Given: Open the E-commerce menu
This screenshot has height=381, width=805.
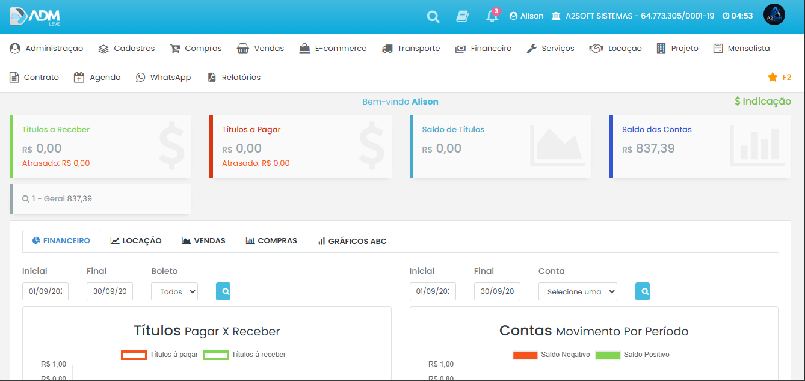Looking at the screenshot, I should click(333, 49).
